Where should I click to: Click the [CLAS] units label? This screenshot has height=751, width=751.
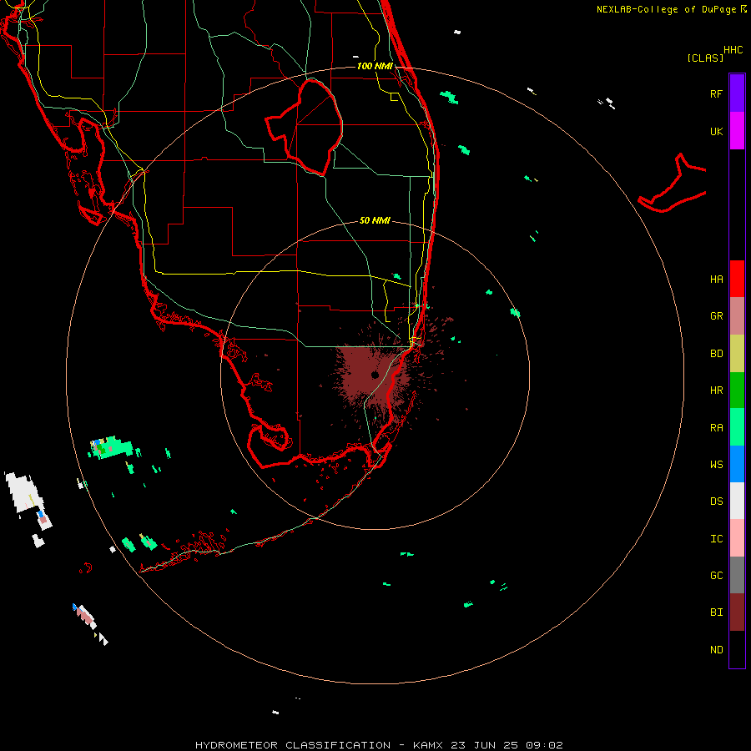704,58
